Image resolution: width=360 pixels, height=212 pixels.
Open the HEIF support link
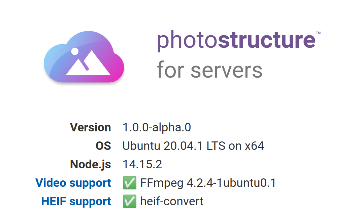point(76,201)
